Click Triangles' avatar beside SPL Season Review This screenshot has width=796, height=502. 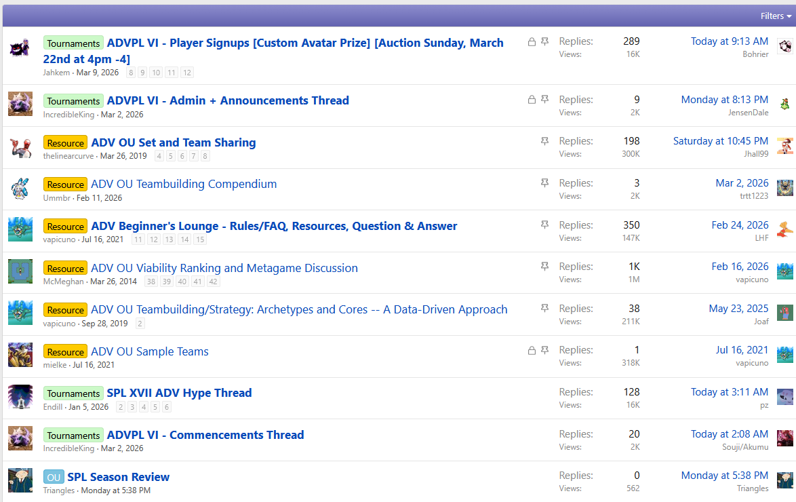click(20, 481)
